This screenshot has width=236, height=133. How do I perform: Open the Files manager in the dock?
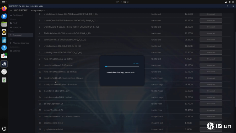point(4,24)
